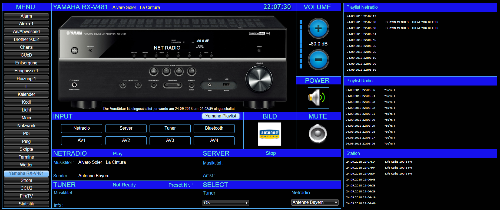The image size is (500, 210).
Task: Click the Yamaha Playlist button
Action: [221, 116]
